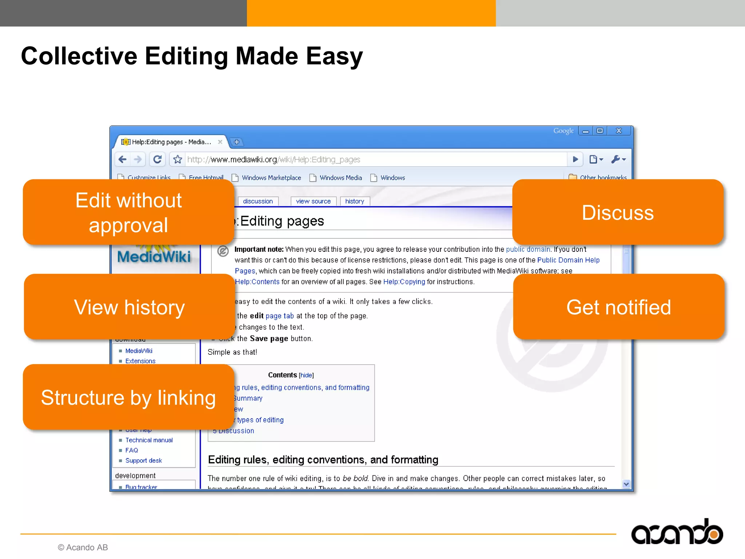Follow the public domain link
The height and width of the screenshot is (559, 745).
tap(528, 249)
